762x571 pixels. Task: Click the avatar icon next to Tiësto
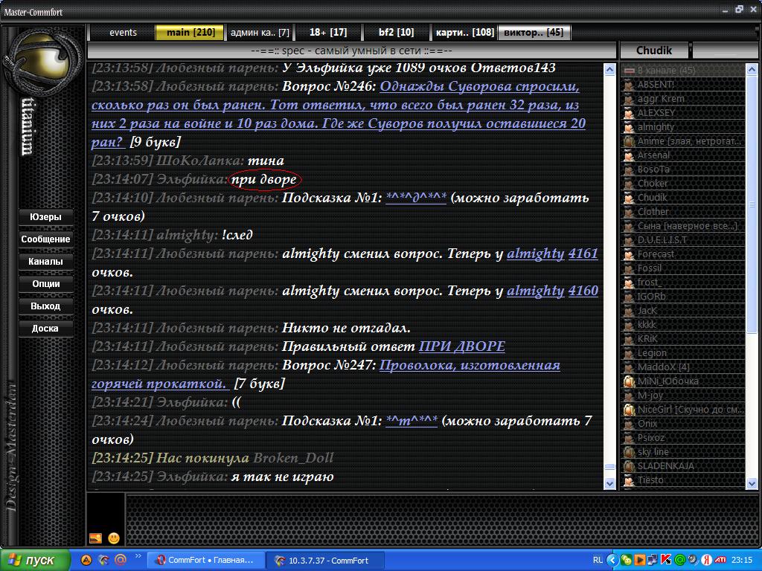[x=629, y=480]
